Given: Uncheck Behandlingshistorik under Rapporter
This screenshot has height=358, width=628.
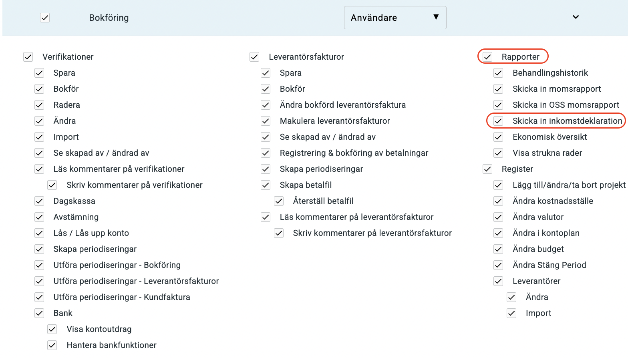Looking at the screenshot, I should [x=498, y=72].
